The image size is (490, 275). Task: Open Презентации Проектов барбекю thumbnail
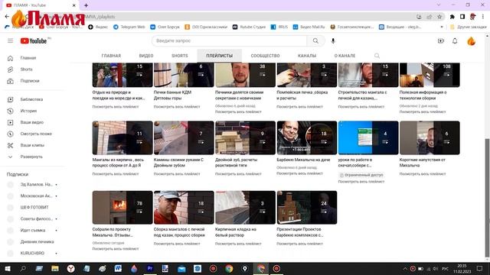coord(307,207)
